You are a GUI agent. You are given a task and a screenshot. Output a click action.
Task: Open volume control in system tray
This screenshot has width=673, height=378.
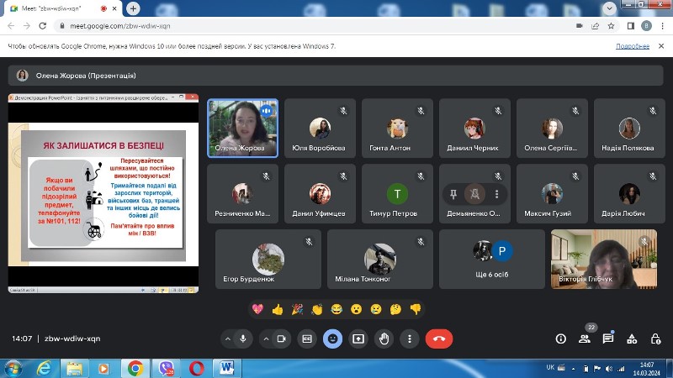608,369
